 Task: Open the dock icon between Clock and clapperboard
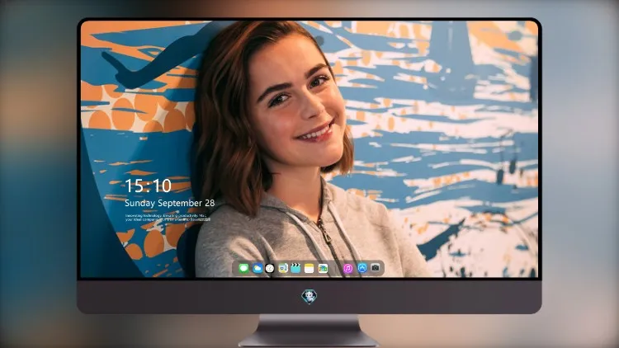[283, 268]
